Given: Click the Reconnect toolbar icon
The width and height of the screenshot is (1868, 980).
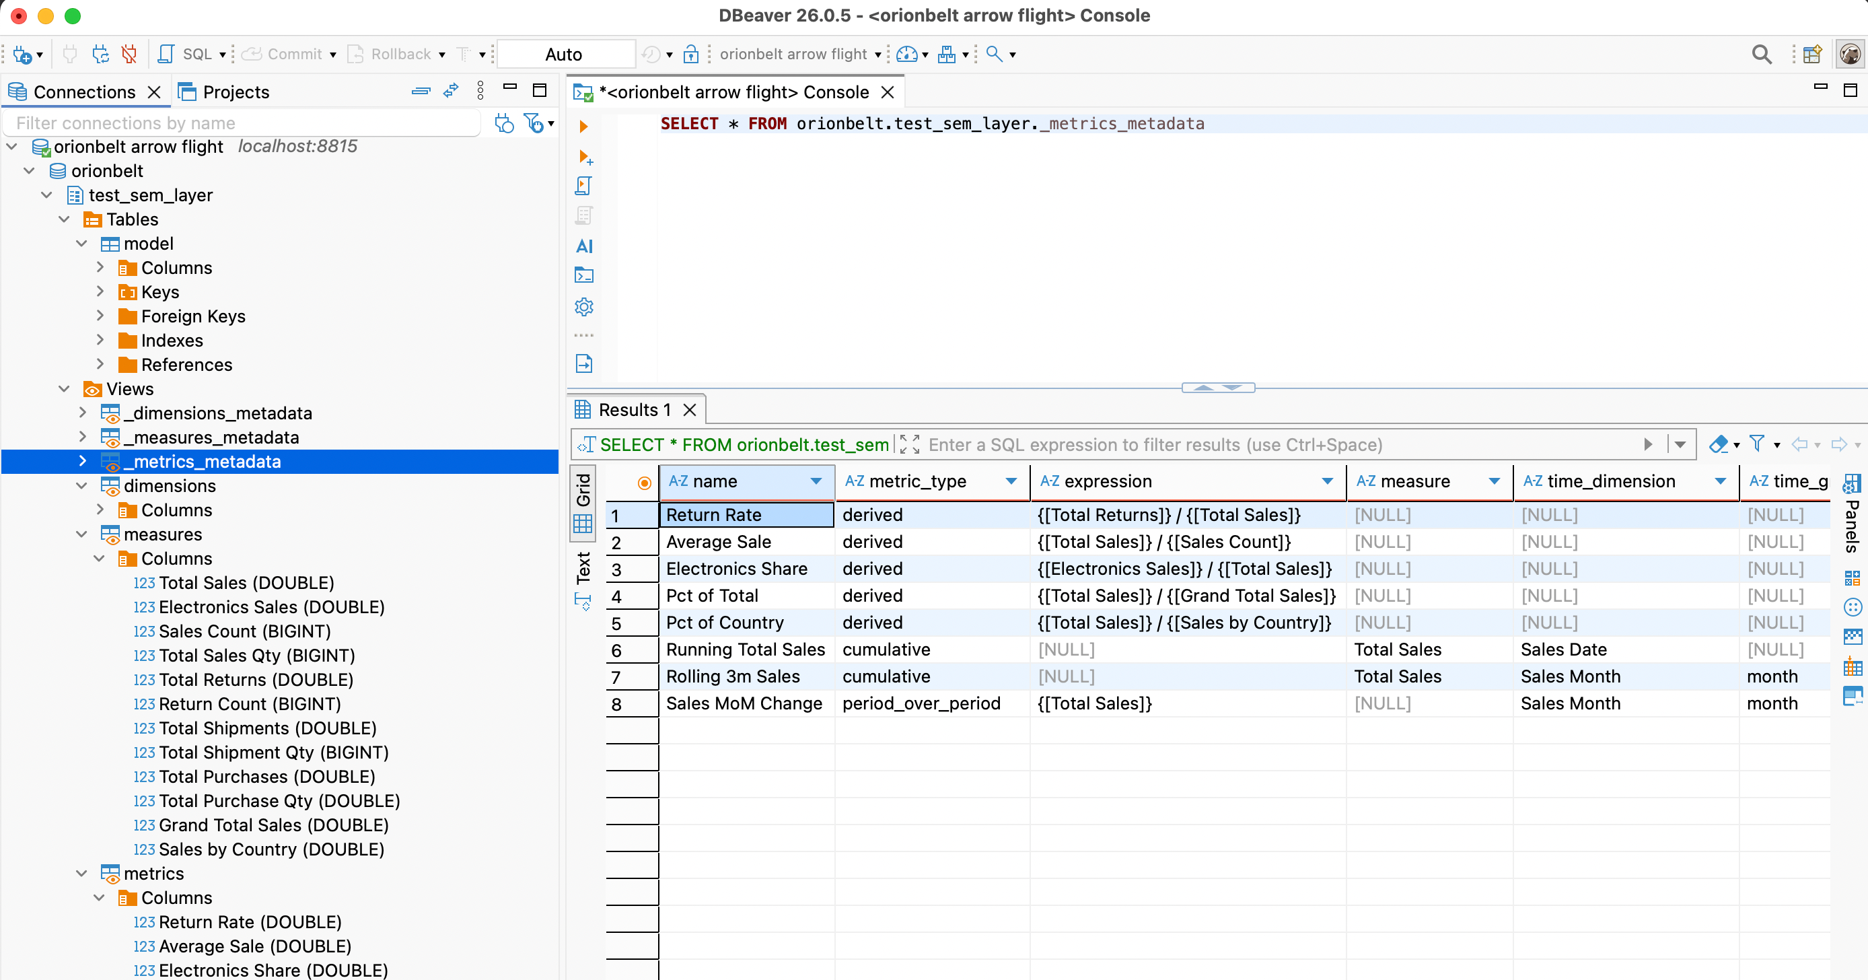Looking at the screenshot, I should 100,55.
